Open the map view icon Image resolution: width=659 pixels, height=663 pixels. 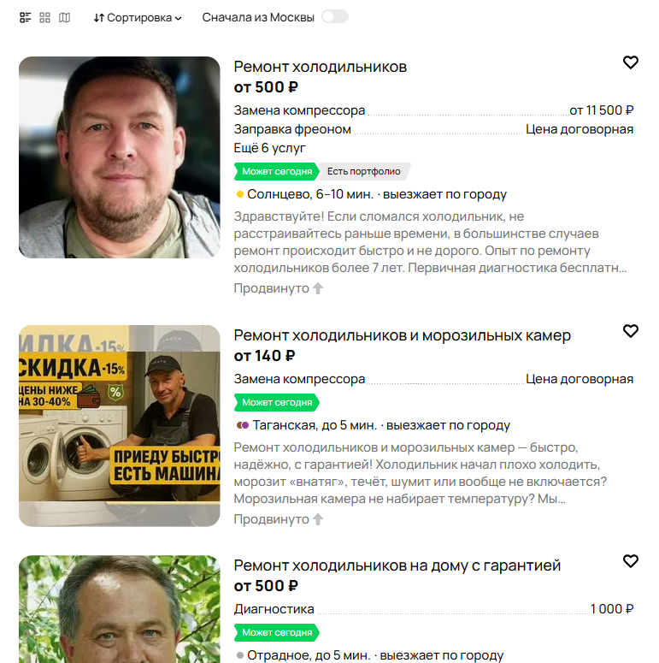pyautogui.click(x=64, y=17)
